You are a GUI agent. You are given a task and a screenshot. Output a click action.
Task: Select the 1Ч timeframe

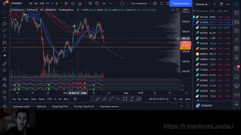[47, 3]
